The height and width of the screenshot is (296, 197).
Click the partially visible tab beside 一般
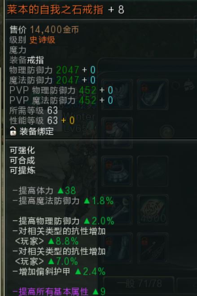pyautogui.click(x=187, y=284)
